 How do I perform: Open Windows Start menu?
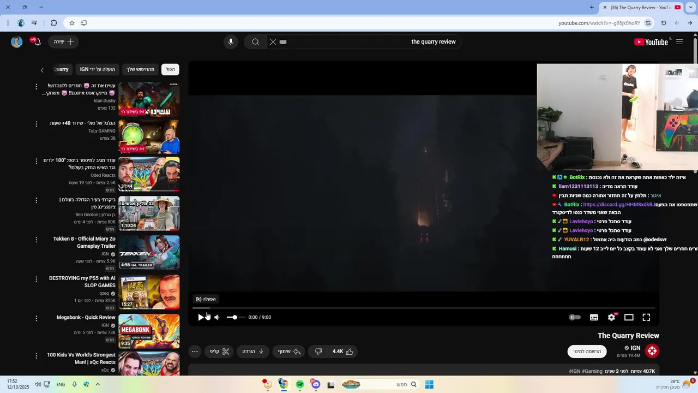coord(429,384)
